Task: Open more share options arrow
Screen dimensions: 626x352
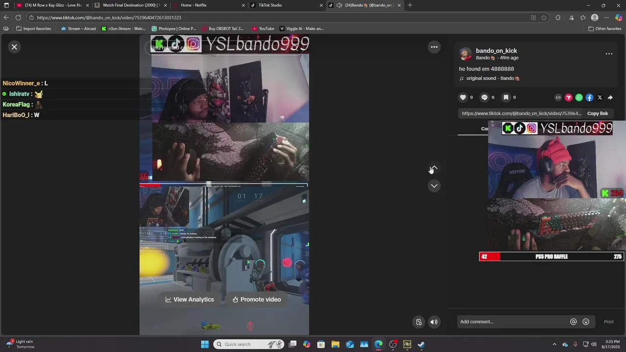Action: pyautogui.click(x=610, y=98)
